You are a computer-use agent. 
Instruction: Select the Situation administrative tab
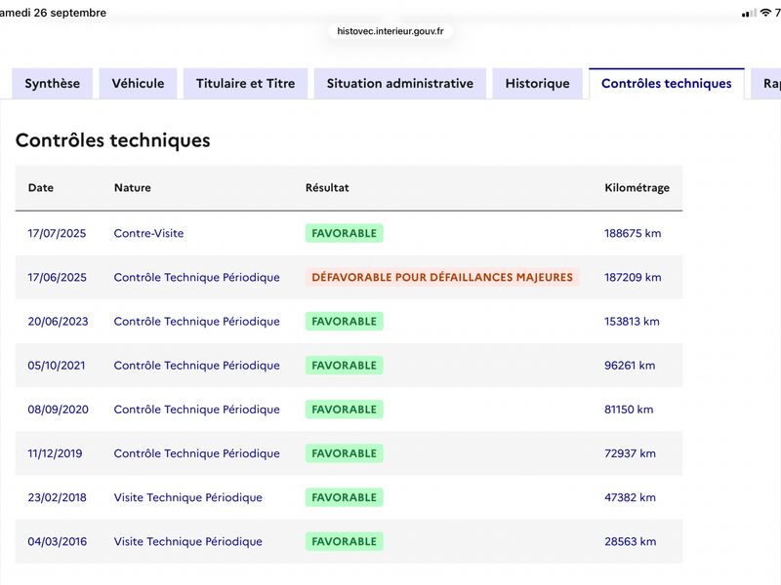(400, 84)
